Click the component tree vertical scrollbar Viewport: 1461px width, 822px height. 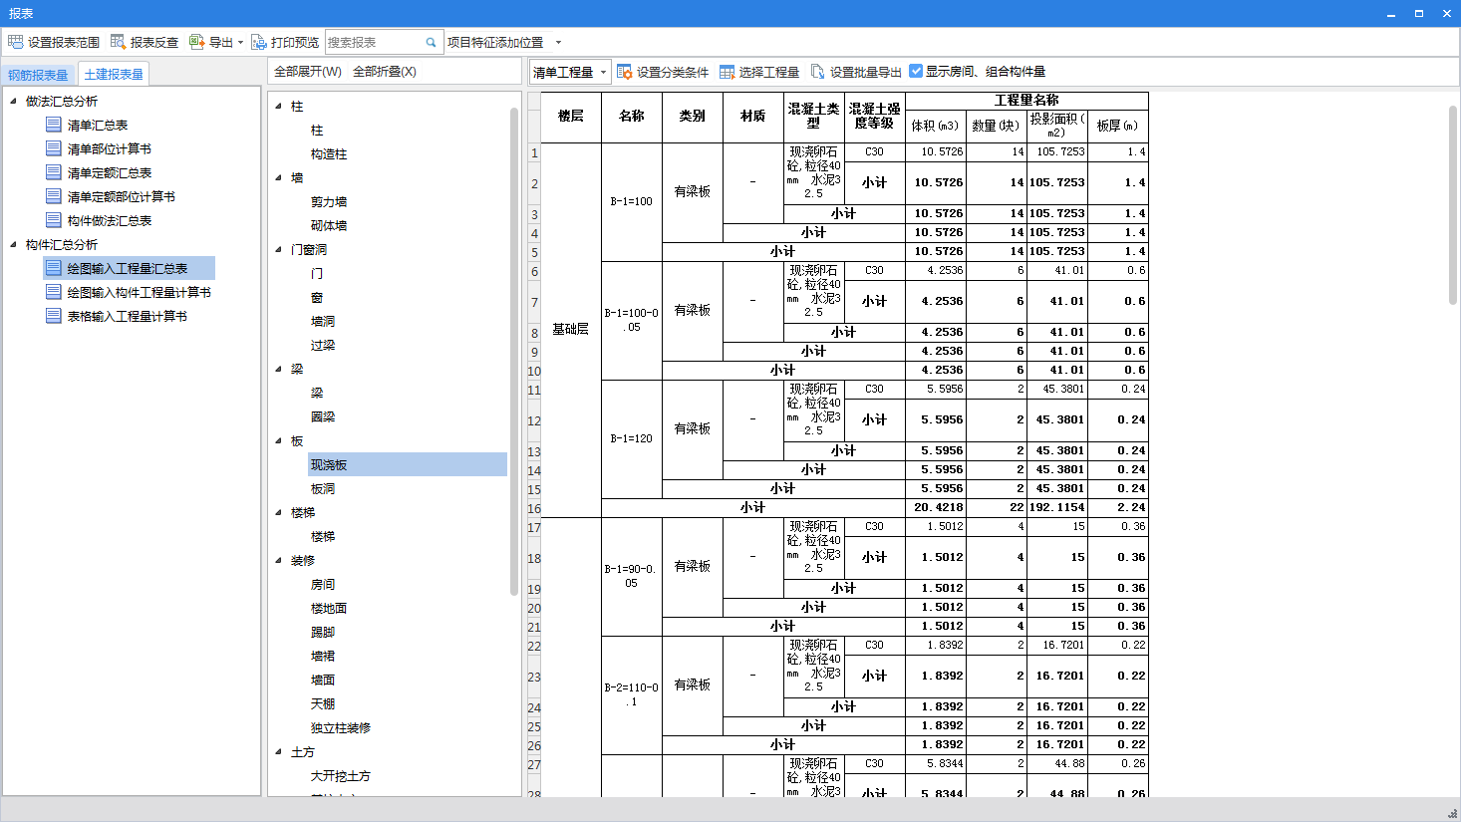click(514, 351)
